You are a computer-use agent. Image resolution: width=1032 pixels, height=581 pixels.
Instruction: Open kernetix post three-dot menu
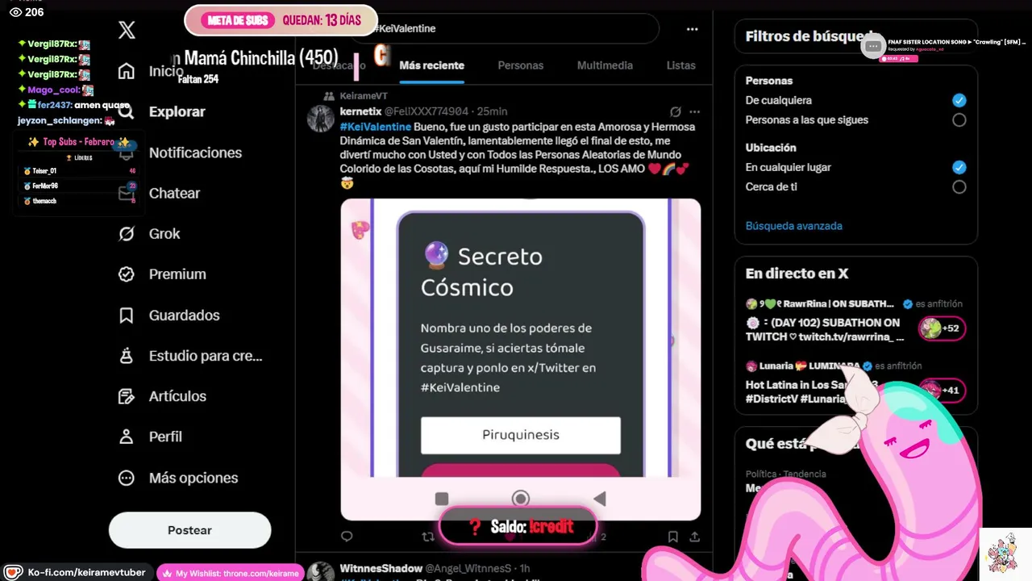click(694, 111)
